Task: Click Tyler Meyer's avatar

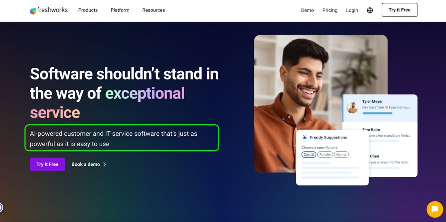Action: click(x=352, y=107)
